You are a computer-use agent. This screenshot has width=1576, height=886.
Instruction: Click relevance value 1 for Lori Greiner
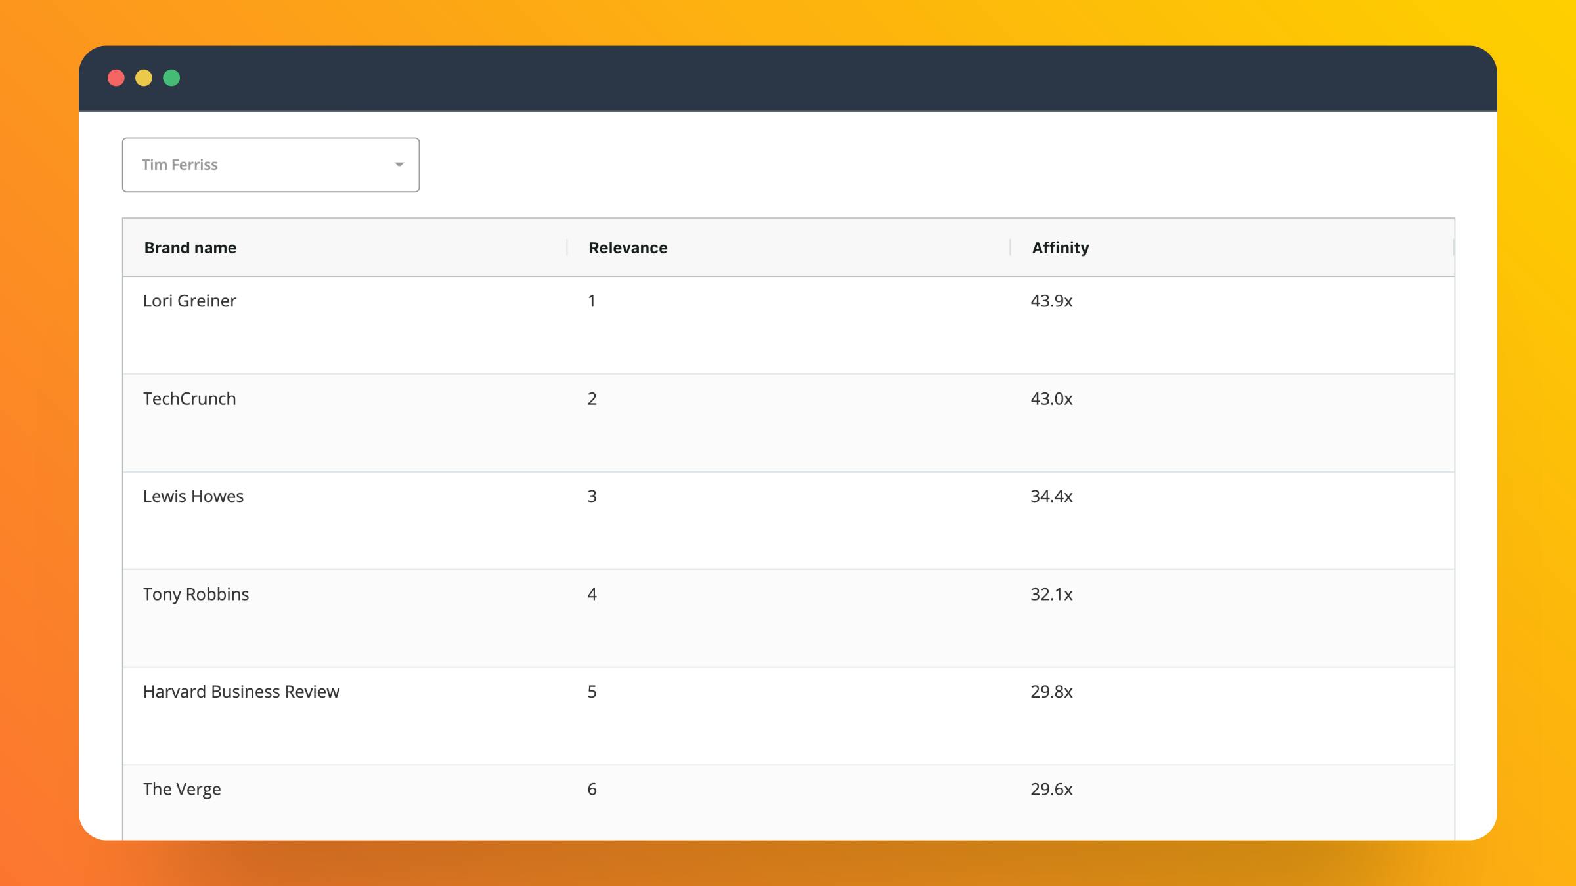click(x=592, y=301)
